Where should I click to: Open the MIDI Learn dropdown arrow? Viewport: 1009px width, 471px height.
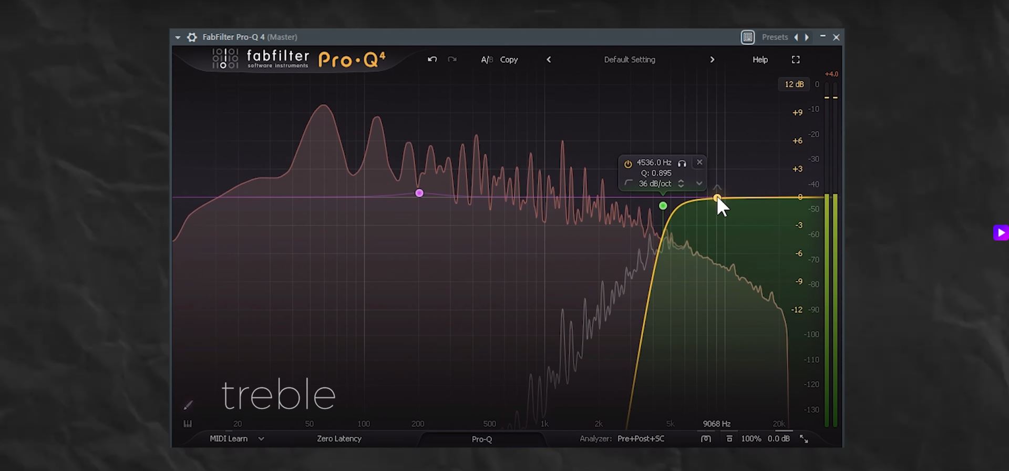point(261,438)
